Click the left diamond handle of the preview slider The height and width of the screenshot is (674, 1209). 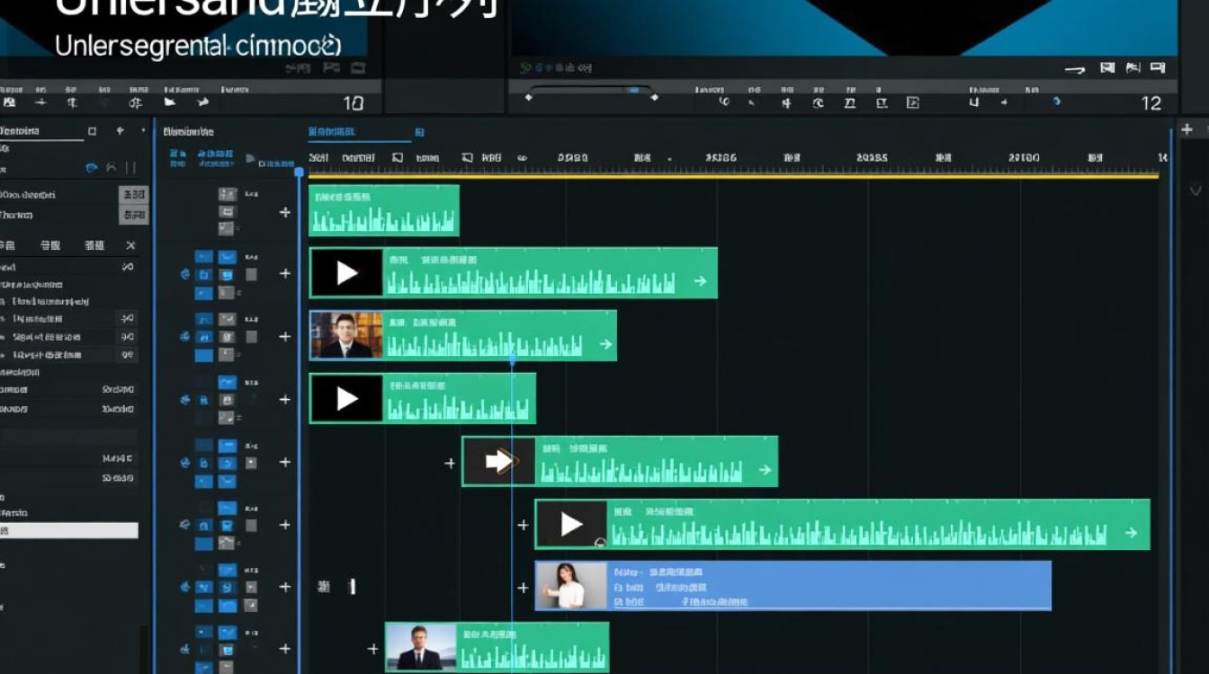pyautogui.click(x=528, y=97)
